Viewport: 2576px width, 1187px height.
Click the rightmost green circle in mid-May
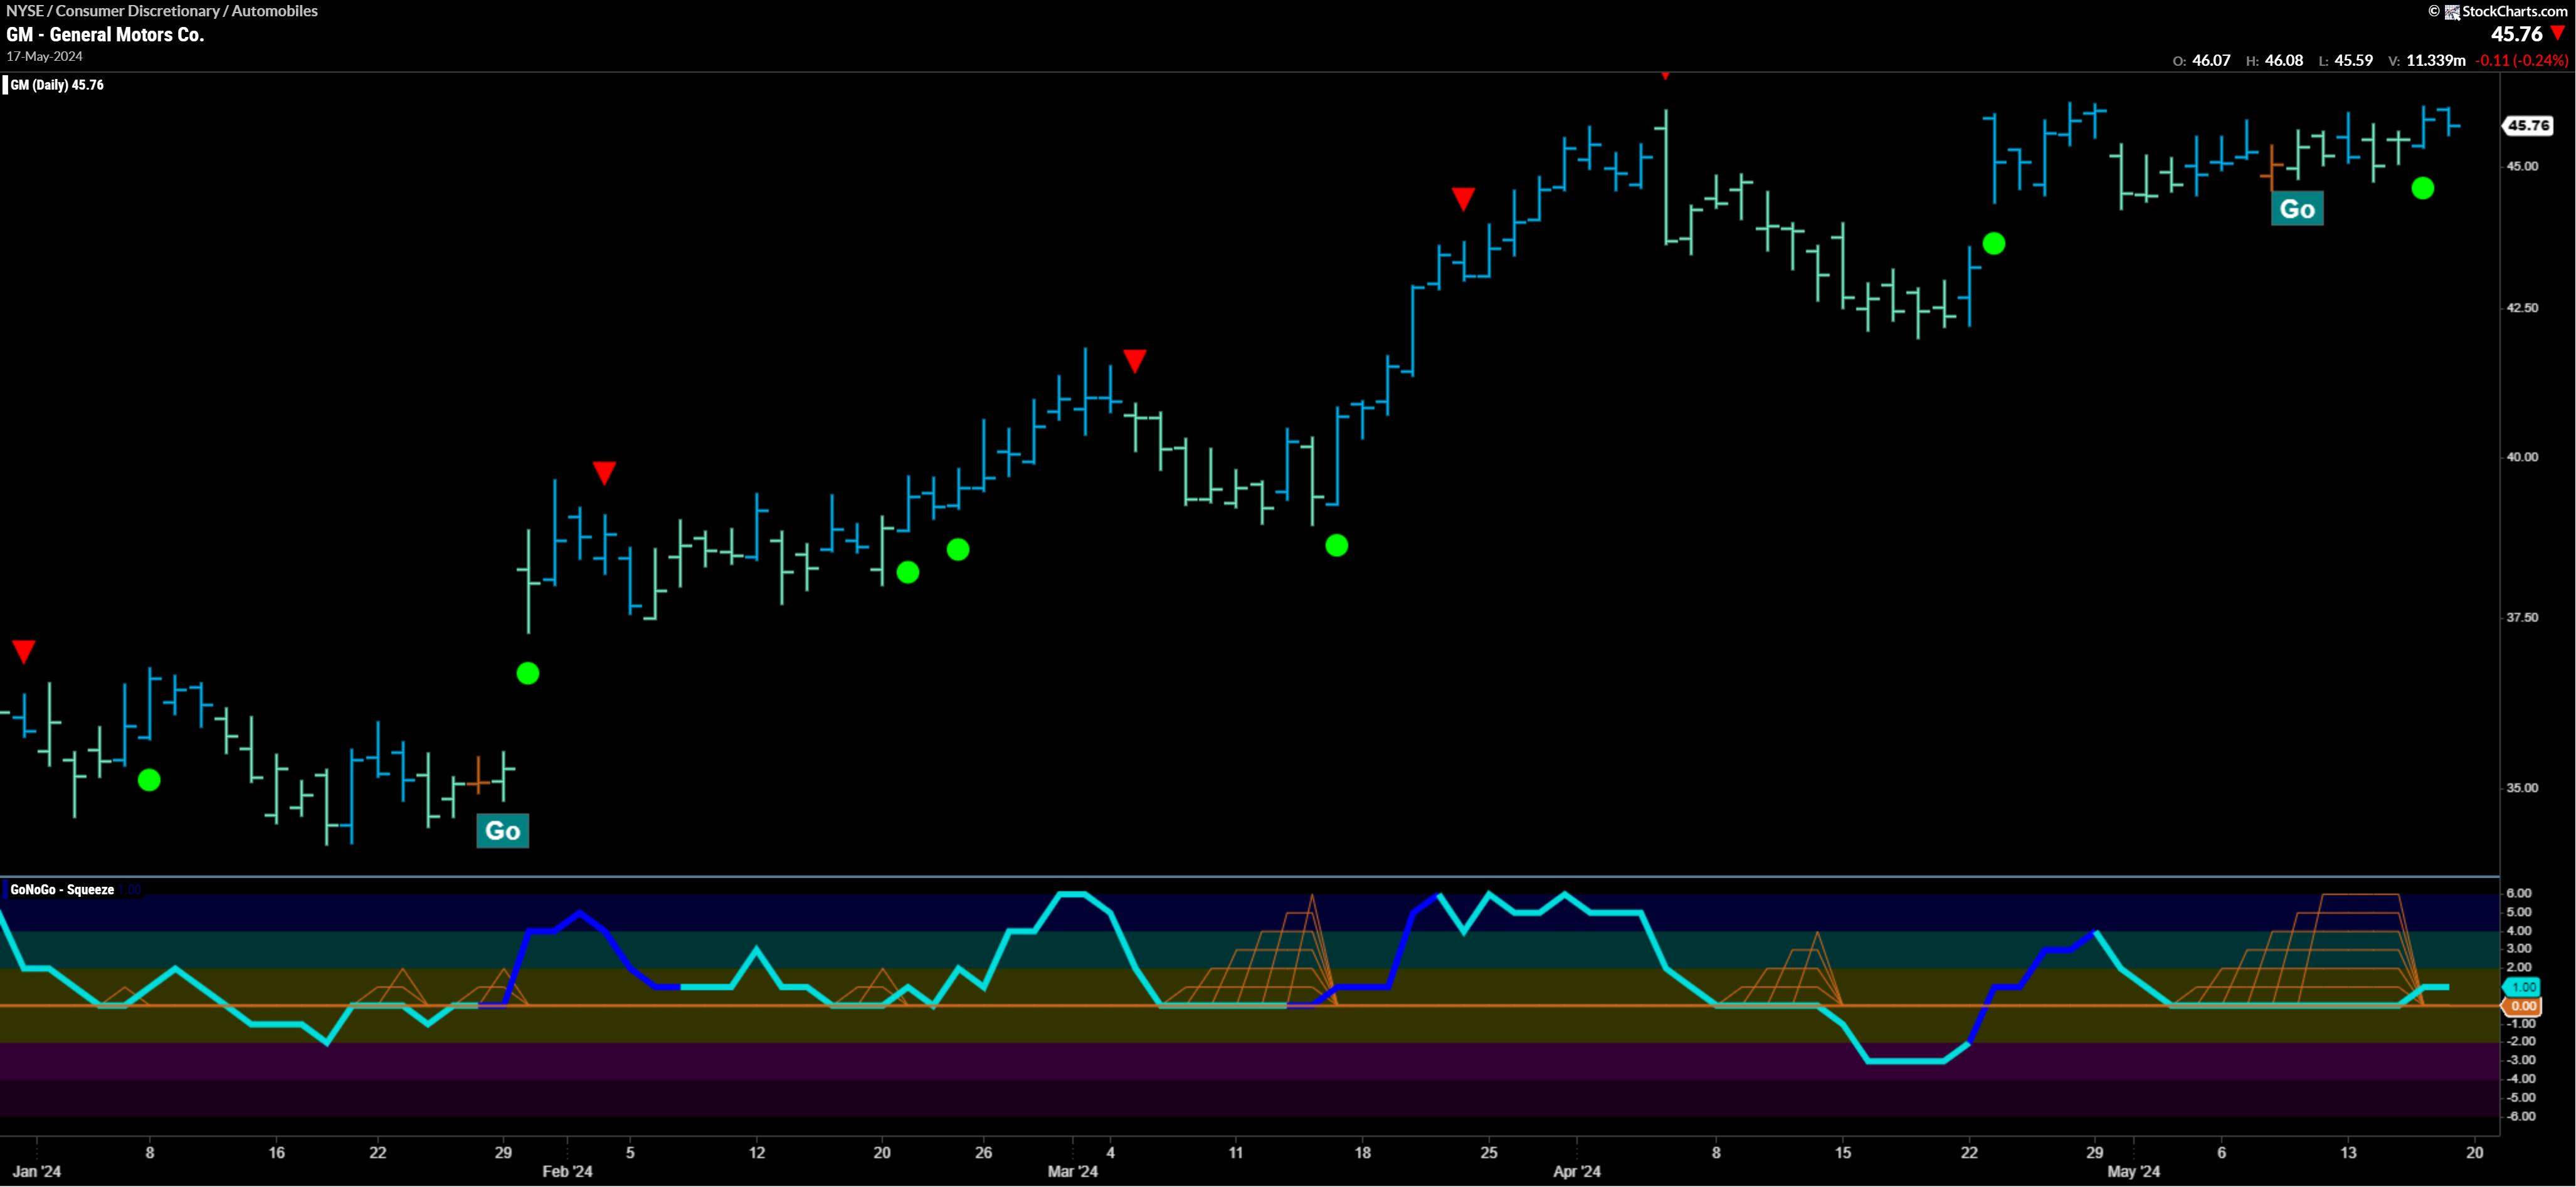tap(2422, 188)
